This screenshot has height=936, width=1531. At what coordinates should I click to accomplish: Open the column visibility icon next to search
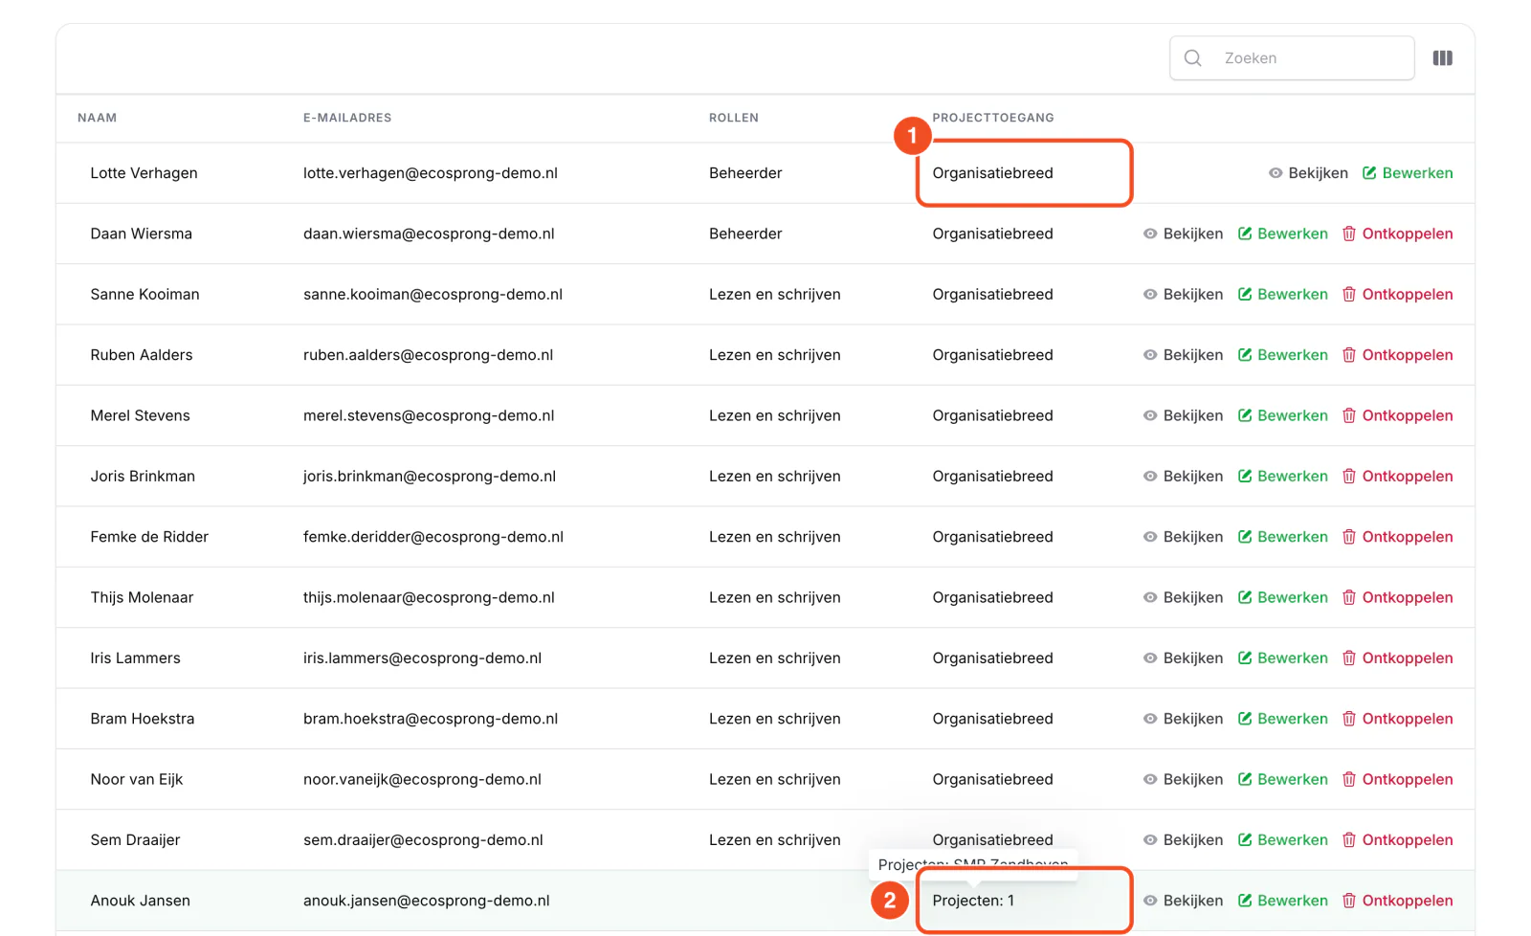tap(1442, 58)
